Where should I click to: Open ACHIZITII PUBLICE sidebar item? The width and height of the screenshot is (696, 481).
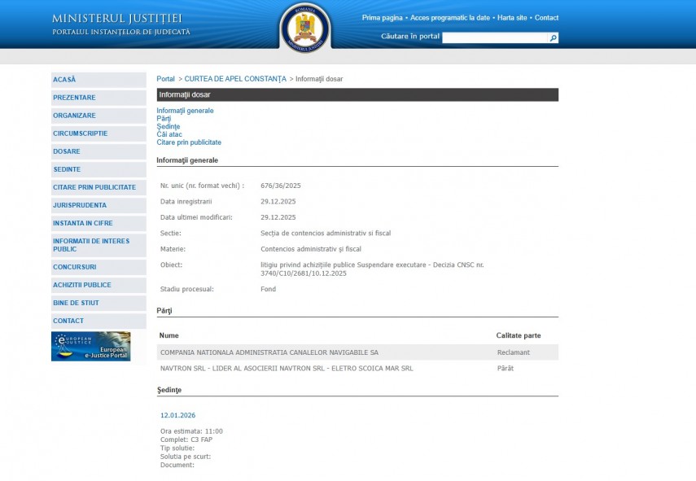[x=82, y=285]
